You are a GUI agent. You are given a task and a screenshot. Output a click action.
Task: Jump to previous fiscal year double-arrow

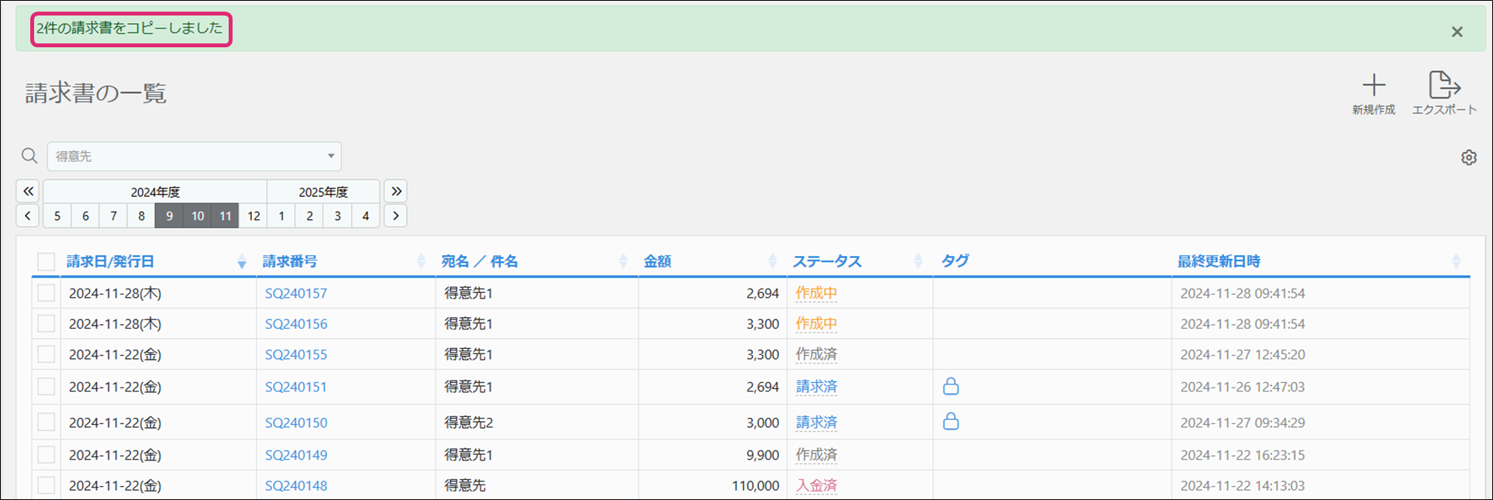point(28,191)
